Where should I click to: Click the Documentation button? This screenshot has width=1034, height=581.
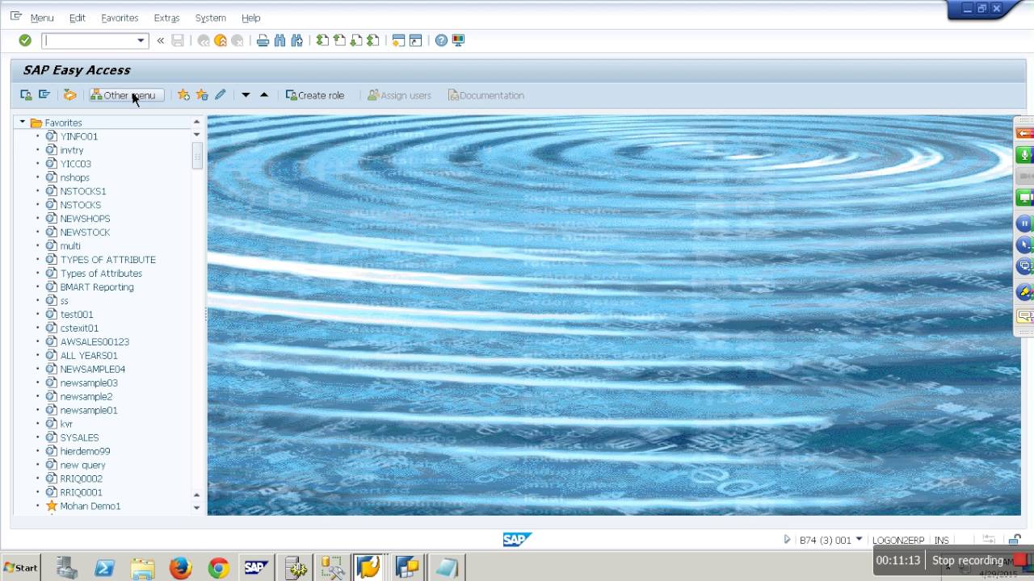pyautogui.click(x=486, y=95)
